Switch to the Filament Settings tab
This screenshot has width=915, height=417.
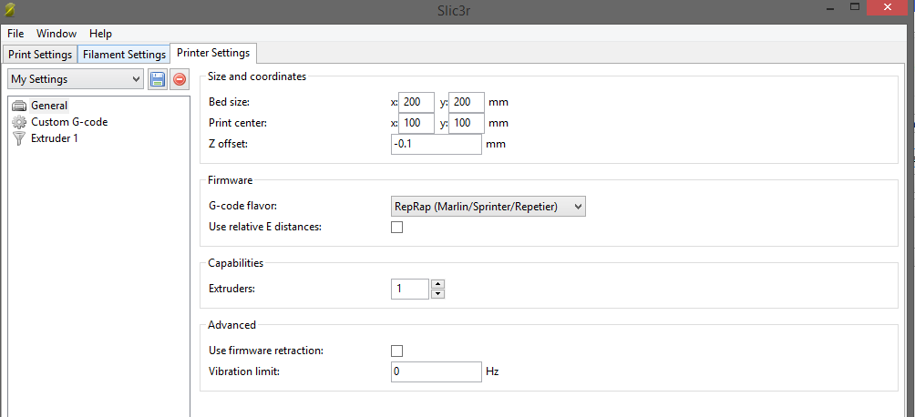pyautogui.click(x=124, y=55)
